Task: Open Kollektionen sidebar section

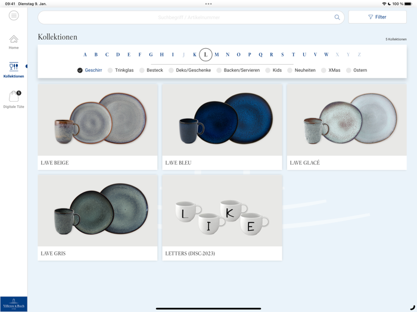Action: [x=14, y=70]
